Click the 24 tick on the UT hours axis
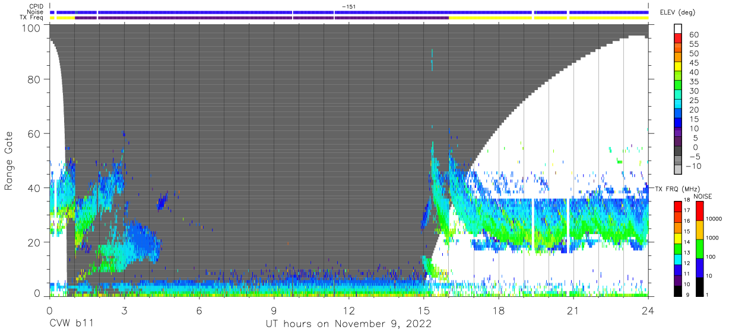729x336 pixels. [648, 310]
